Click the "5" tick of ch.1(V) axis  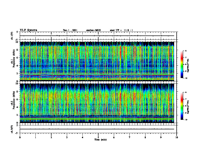(17, 32)
